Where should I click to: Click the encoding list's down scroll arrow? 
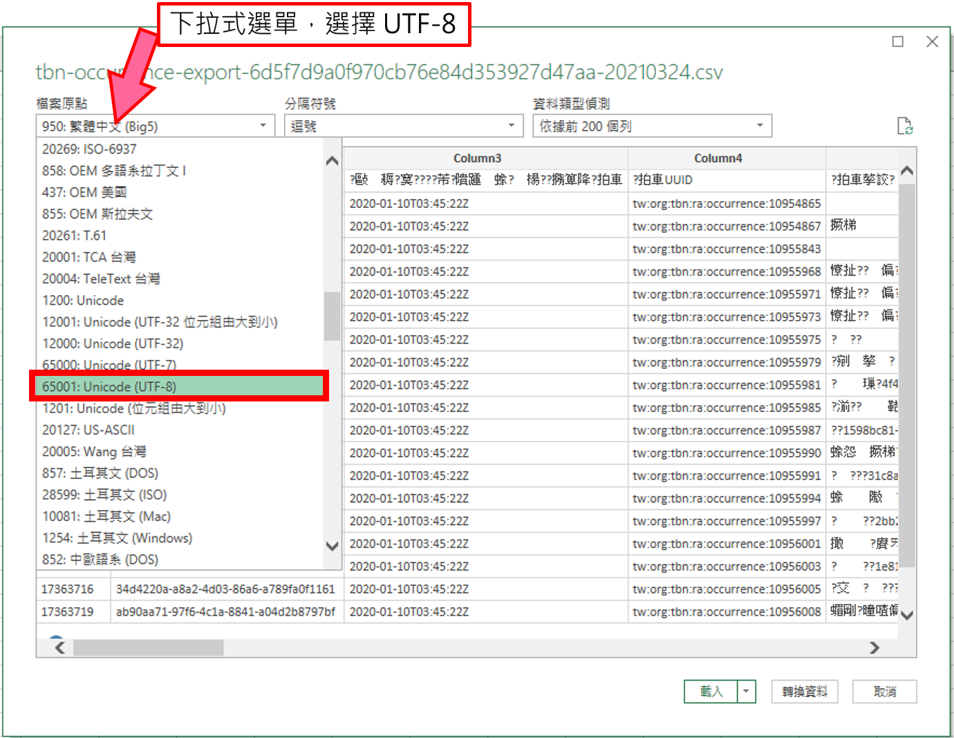333,546
